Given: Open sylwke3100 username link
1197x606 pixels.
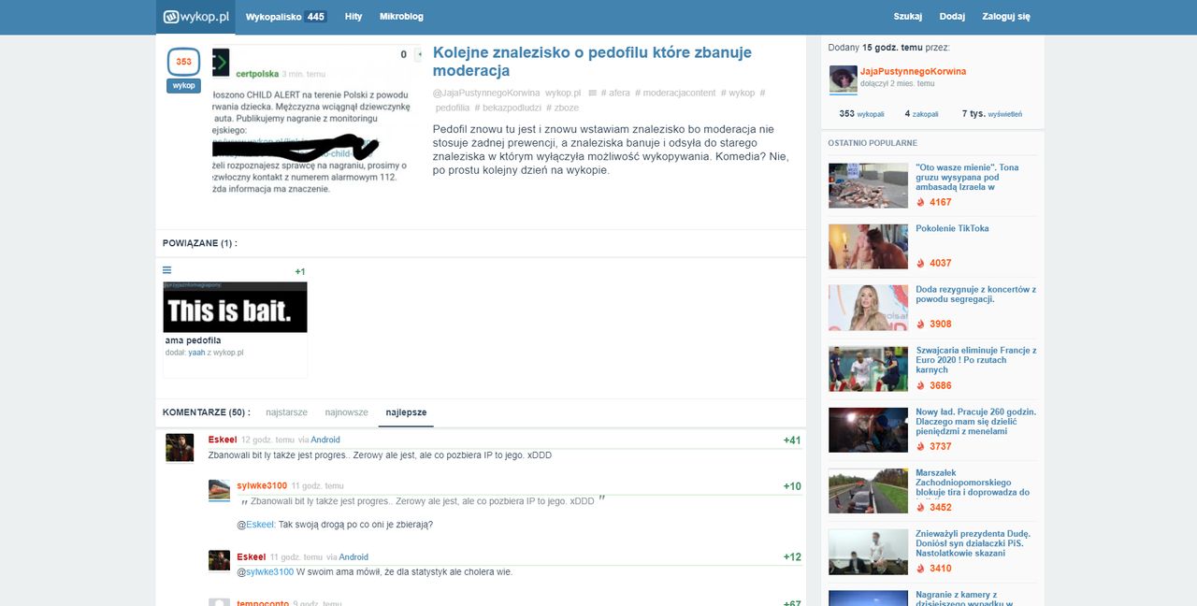Looking at the screenshot, I should tap(262, 486).
